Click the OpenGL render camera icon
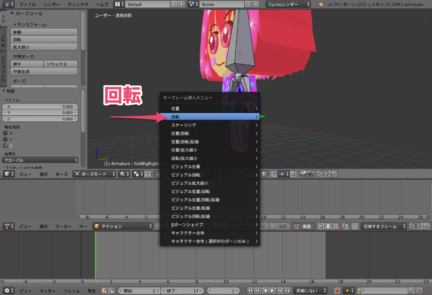The height and width of the screenshot is (295, 432). point(303,174)
